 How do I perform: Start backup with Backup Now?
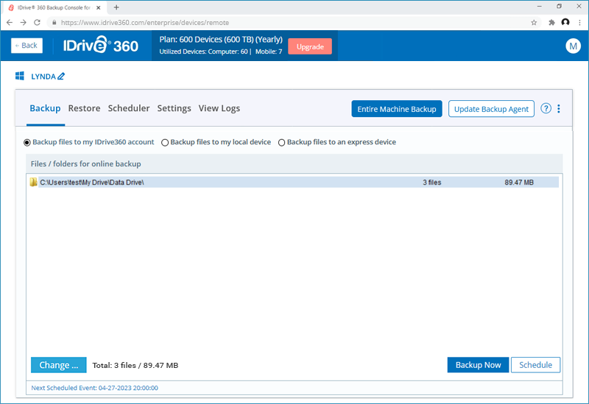(478, 365)
